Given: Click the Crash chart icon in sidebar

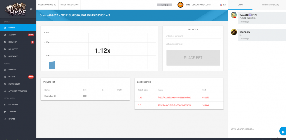Looking at the screenshot, I should click(x=5, y=28).
